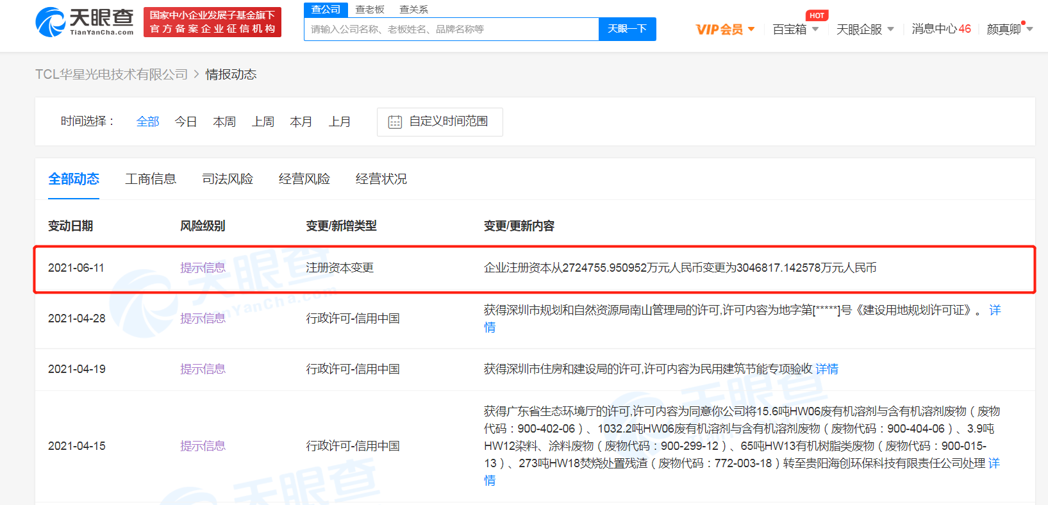Click 行政许可-信用中国 in the 2021-04-19 row
This screenshot has height=505, width=1048.
pos(353,369)
